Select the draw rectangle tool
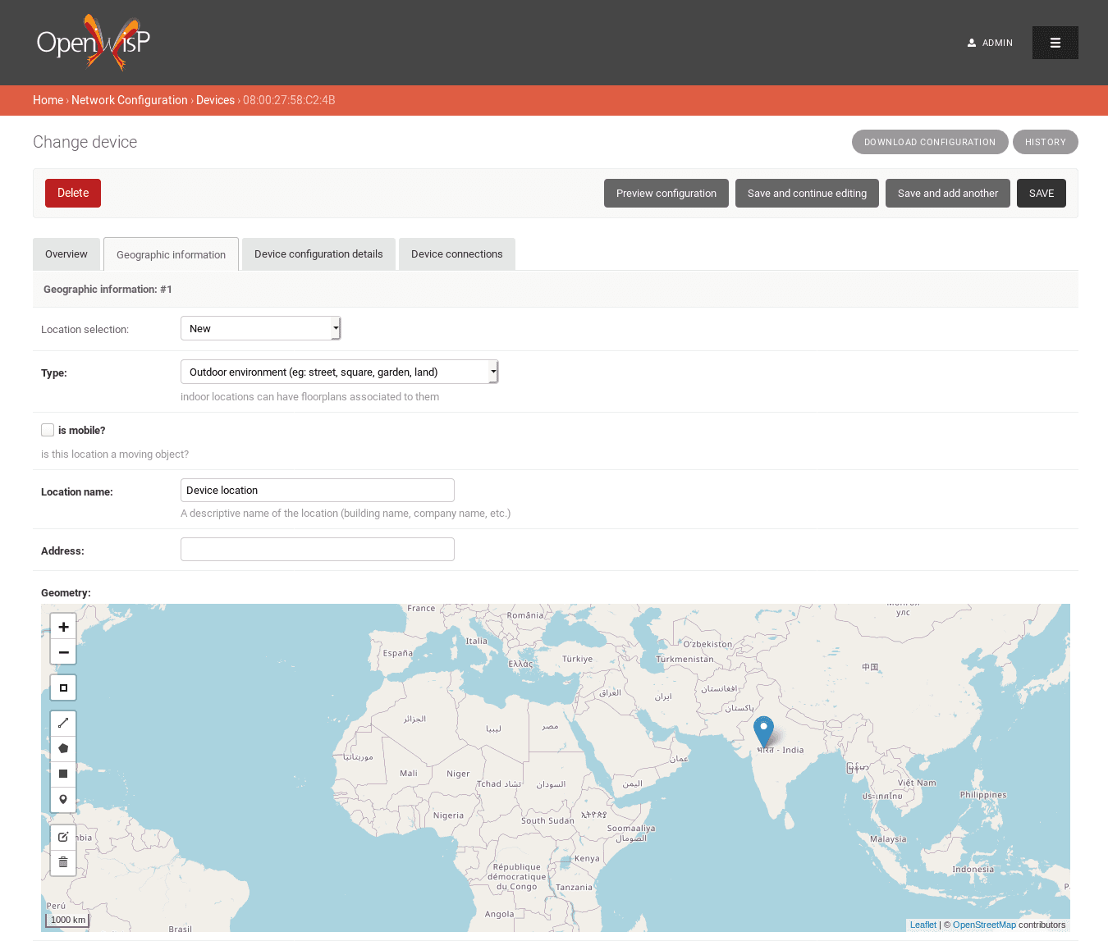 [63, 774]
